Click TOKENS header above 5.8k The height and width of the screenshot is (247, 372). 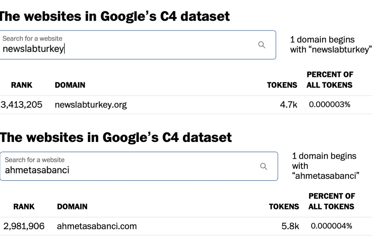coord(284,206)
